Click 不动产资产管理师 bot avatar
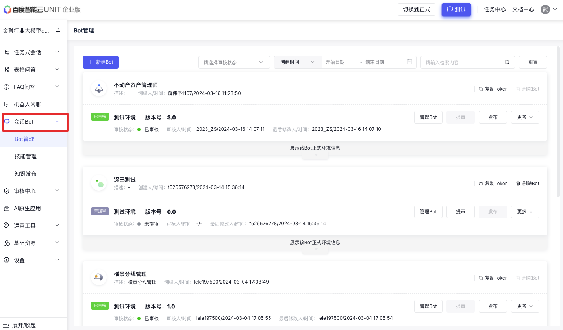 tap(99, 89)
